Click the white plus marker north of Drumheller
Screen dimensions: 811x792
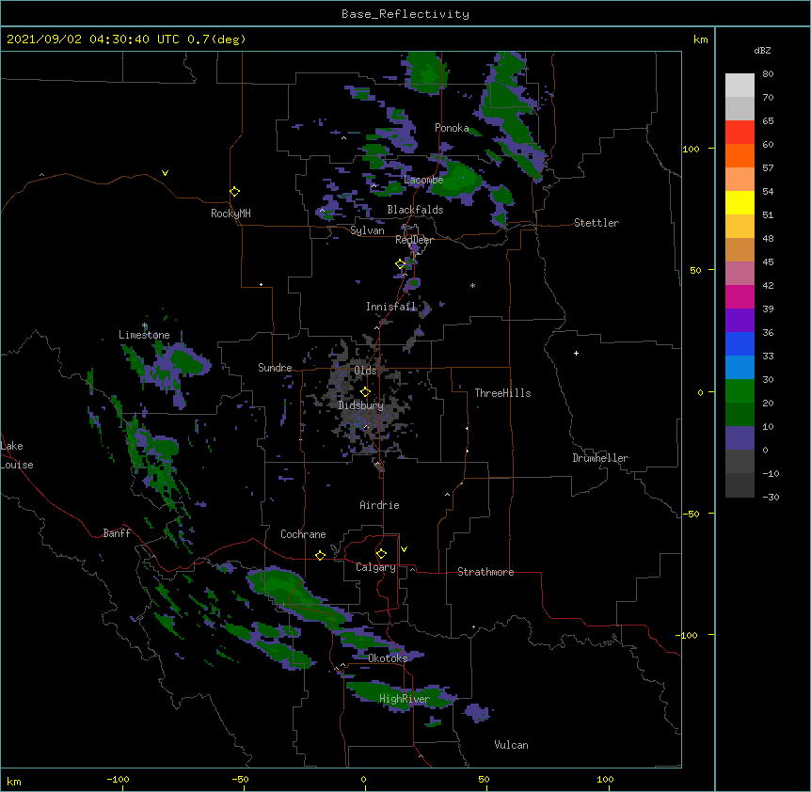576,353
